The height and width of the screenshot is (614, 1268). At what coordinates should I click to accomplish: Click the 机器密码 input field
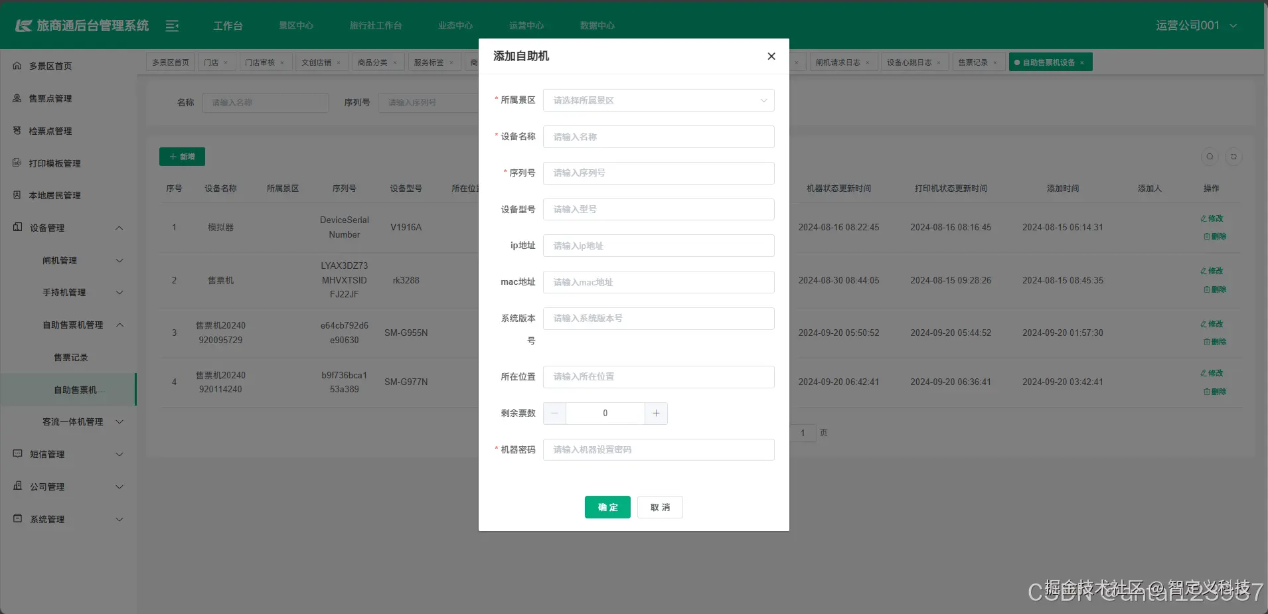[659, 450]
